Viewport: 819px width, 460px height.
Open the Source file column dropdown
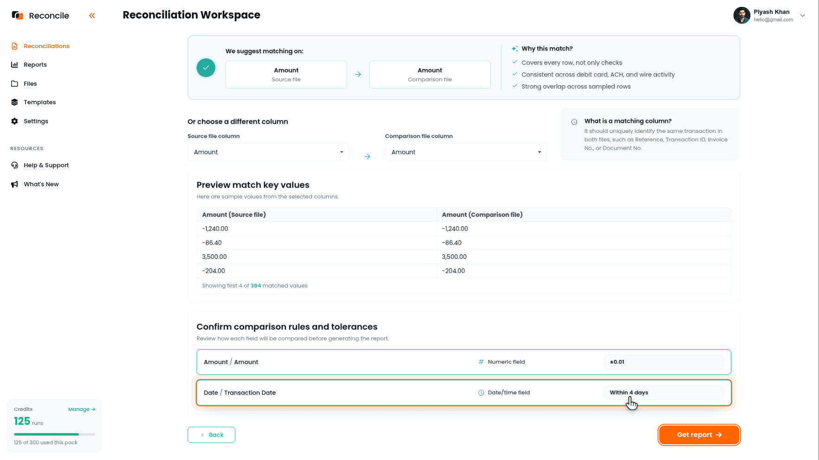pyautogui.click(x=268, y=152)
